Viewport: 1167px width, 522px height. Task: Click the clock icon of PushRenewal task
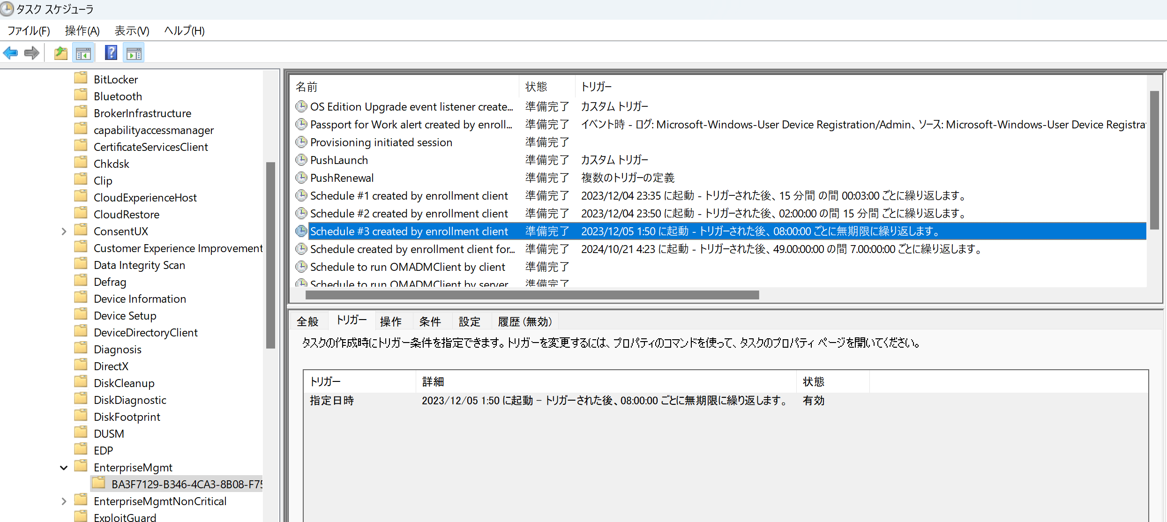click(x=301, y=178)
